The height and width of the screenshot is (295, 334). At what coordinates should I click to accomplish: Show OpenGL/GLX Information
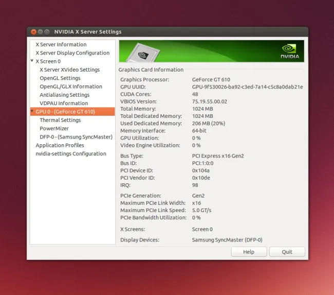71,86
